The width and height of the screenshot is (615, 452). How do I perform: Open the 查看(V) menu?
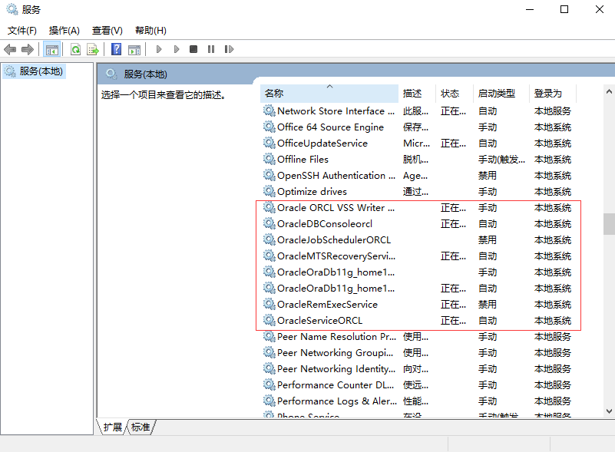pos(107,31)
